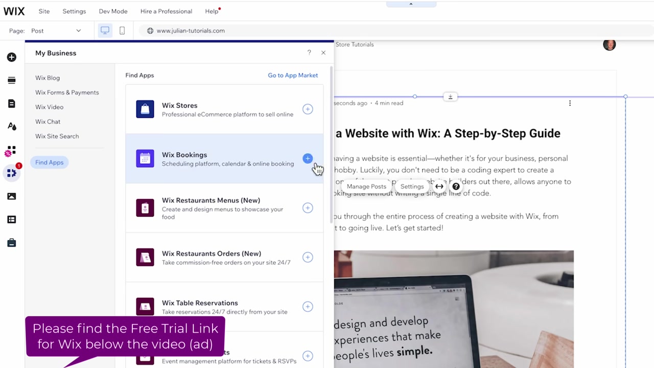Click the site URL www.julian-tutorials.com
Viewport: 654px width, 368px height.
[x=191, y=31]
